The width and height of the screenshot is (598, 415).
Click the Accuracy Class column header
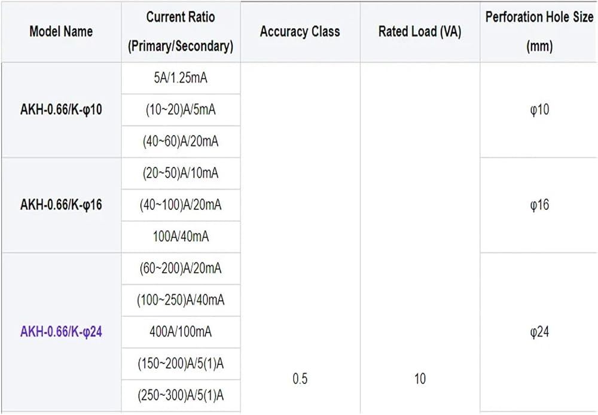tap(300, 31)
